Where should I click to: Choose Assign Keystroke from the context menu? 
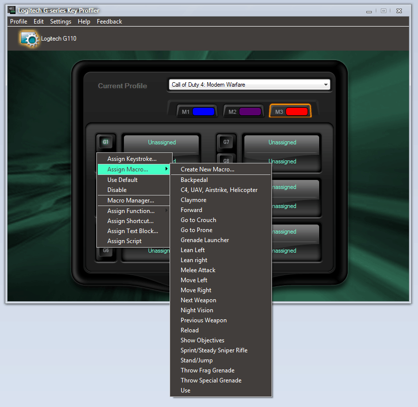pyautogui.click(x=133, y=159)
